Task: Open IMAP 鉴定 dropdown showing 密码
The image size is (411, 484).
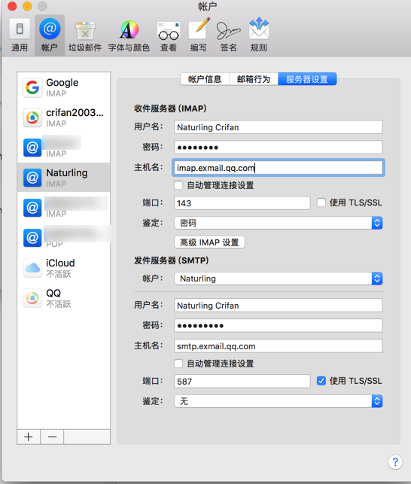Action: pos(279,223)
